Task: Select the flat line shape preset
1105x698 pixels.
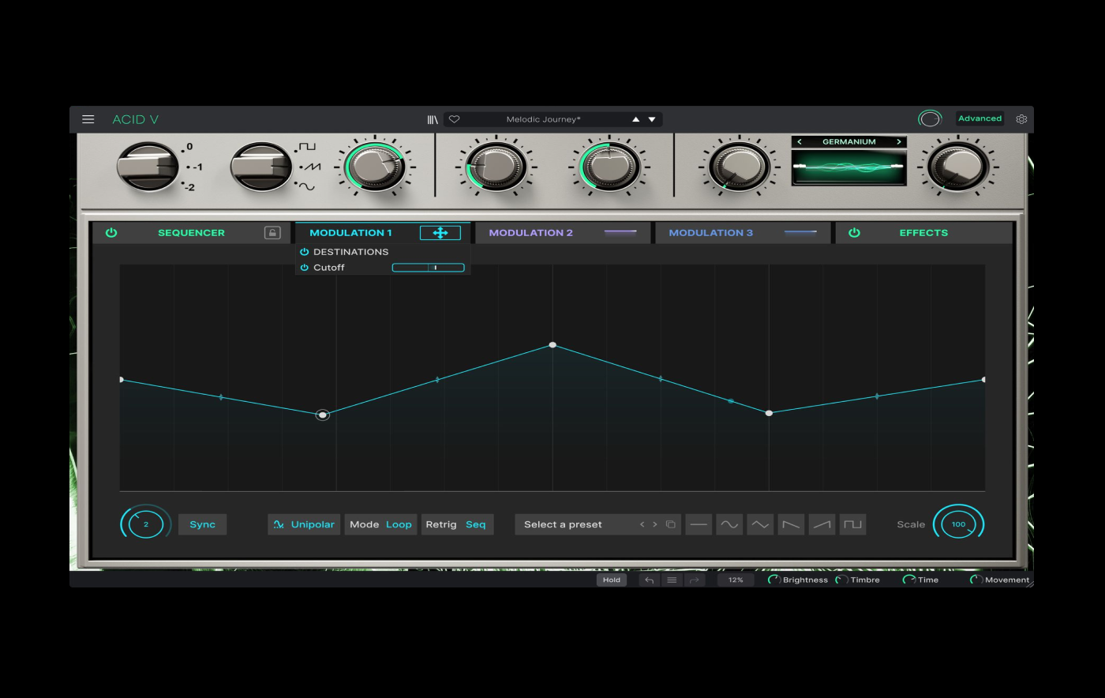Action: tap(699, 524)
